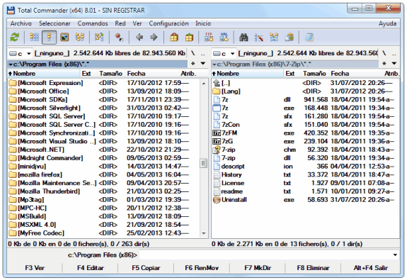Open the Archivo menu
The width and height of the screenshot is (407, 280).
pos(21,23)
